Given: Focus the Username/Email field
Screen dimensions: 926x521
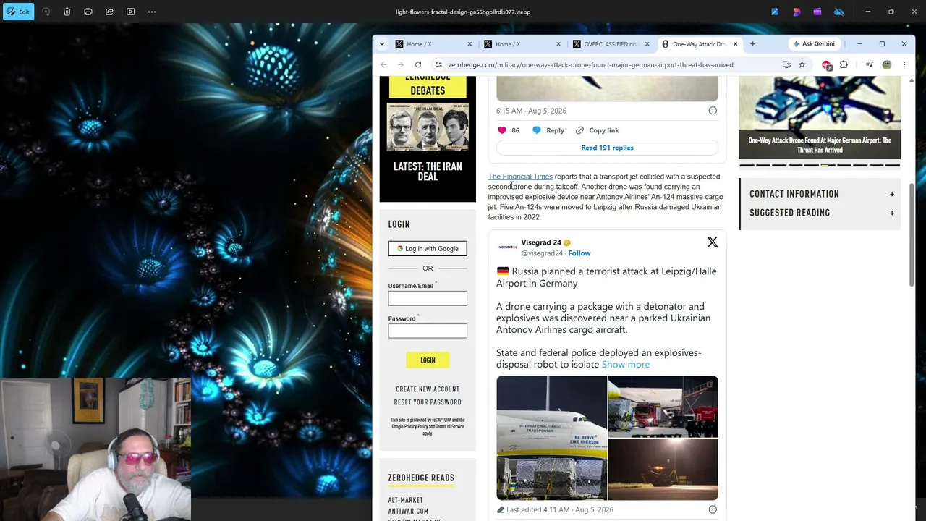Looking at the screenshot, I should pyautogui.click(x=428, y=298).
